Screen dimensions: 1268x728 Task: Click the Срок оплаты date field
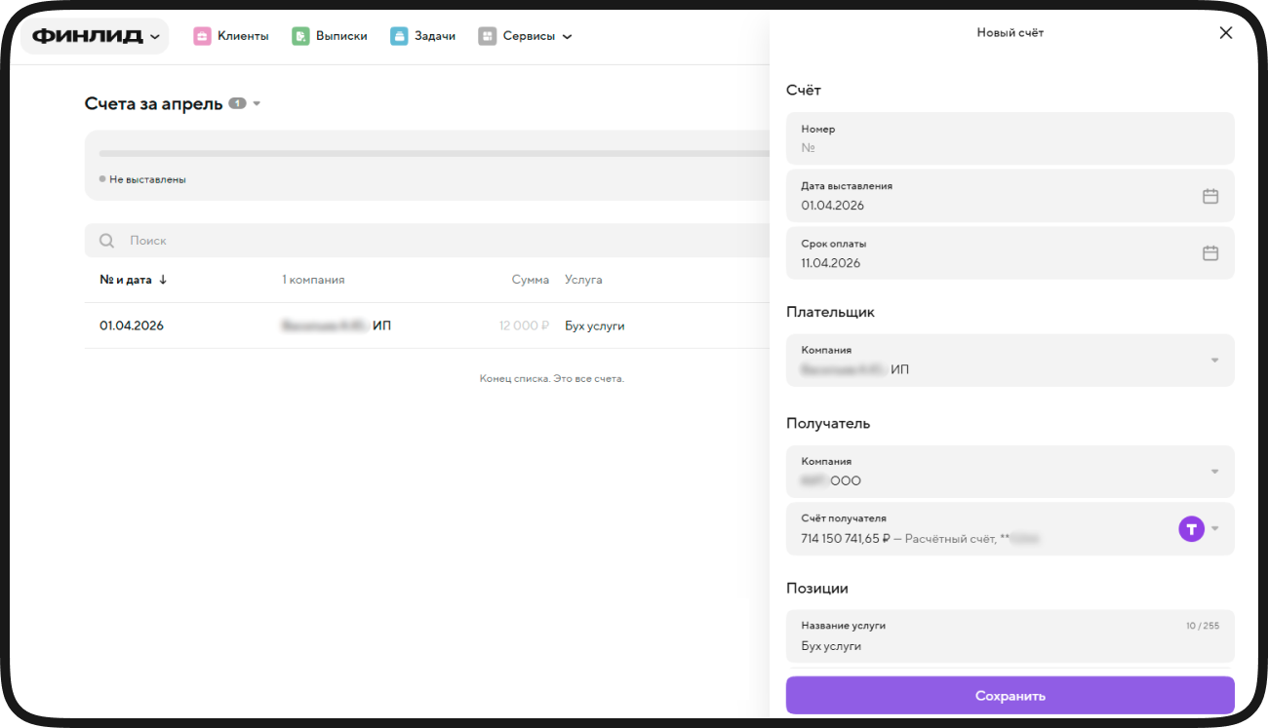coord(1010,253)
